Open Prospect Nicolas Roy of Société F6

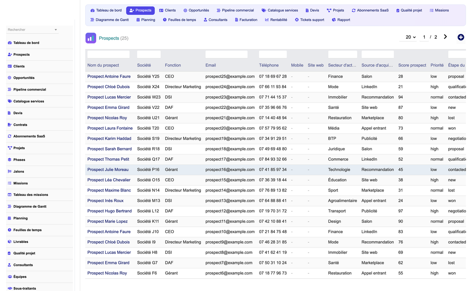[107, 273]
